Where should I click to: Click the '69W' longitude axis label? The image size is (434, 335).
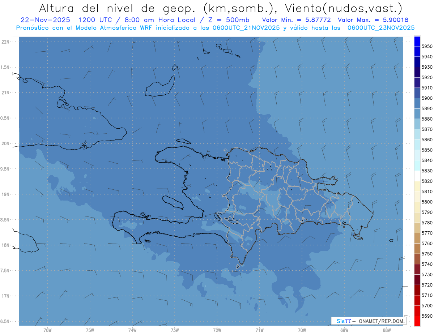tap(344, 330)
